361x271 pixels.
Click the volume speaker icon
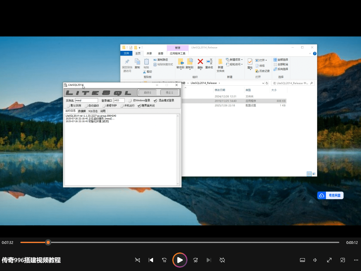[x=315, y=260]
